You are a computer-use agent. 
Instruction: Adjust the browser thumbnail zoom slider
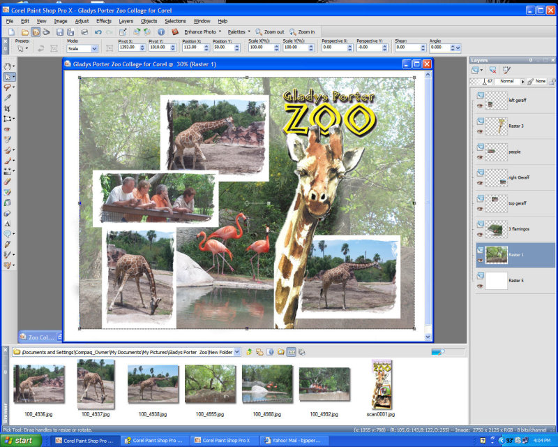[448, 352]
